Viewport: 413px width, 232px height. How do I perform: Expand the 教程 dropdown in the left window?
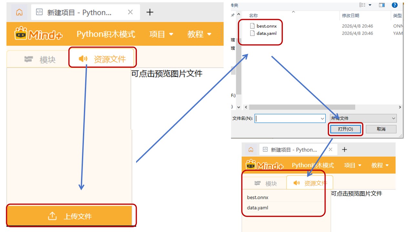[199, 34]
